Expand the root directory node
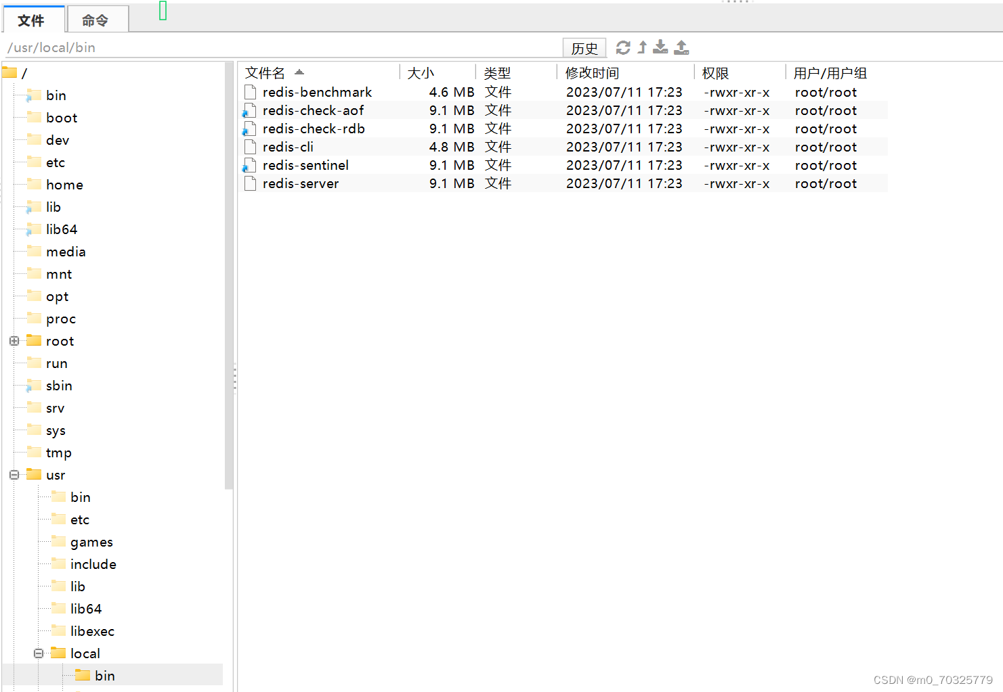 (x=14, y=341)
